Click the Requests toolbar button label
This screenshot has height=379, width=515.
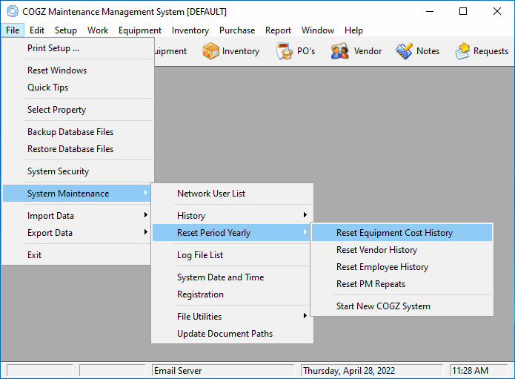coord(491,51)
